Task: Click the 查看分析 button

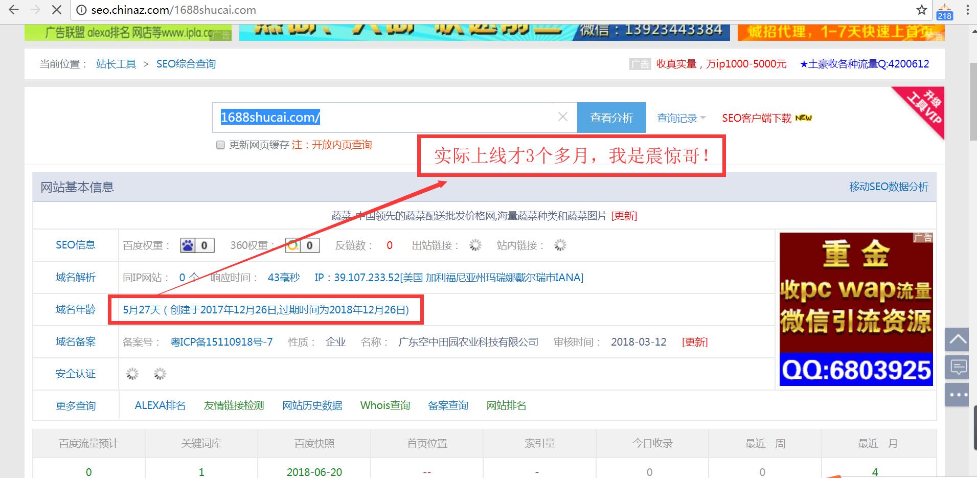Action: [x=611, y=117]
